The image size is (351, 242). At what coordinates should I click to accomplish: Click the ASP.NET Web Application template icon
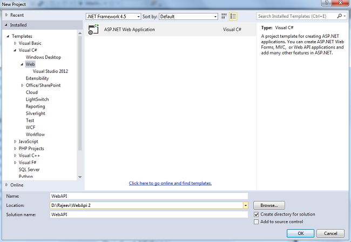coord(93,30)
